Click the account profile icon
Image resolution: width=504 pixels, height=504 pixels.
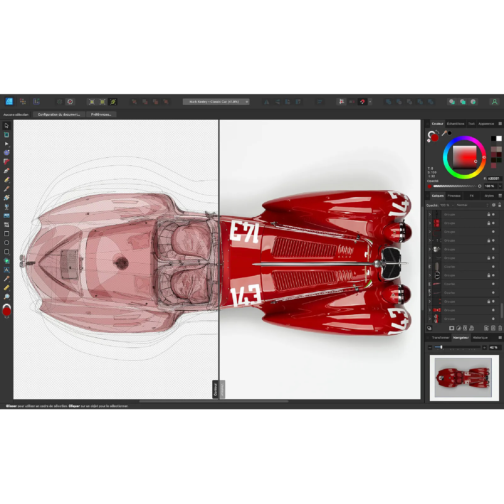coord(495,102)
